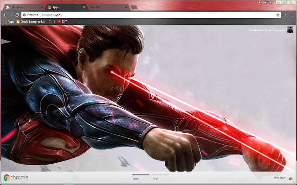This screenshot has height=185, width=297.
Task: Close the Extensions tab
Action: (x=42, y=7)
